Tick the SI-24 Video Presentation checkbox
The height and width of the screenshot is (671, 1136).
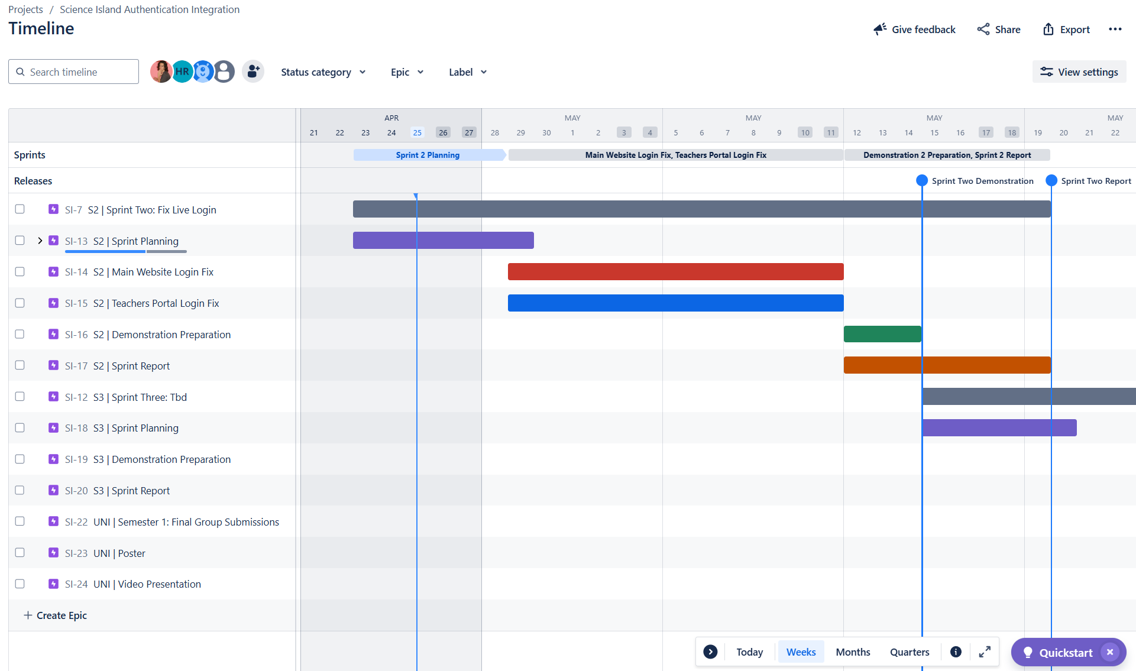[x=20, y=584]
